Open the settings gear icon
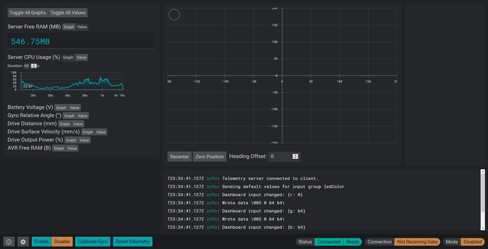488x249 pixels. point(23,242)
